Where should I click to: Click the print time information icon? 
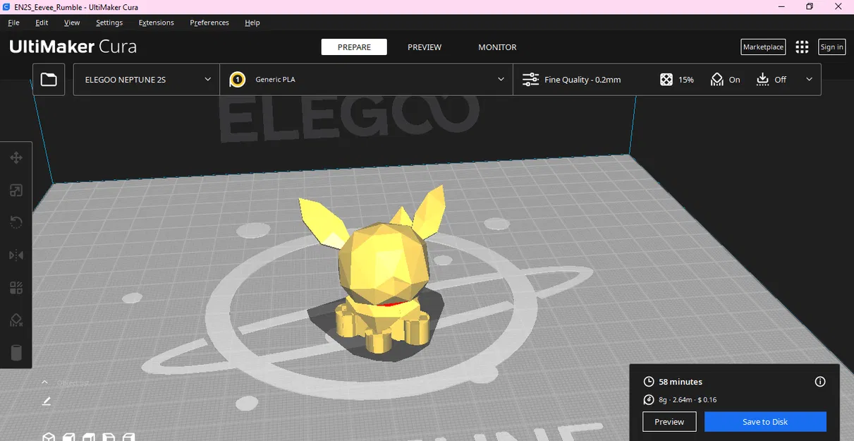820,381
